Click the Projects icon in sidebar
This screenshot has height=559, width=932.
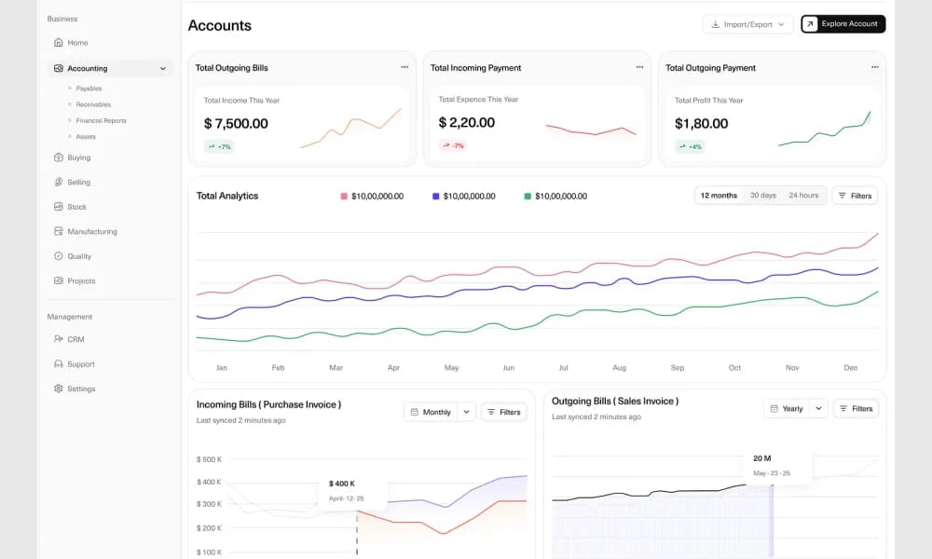(58, 281)
